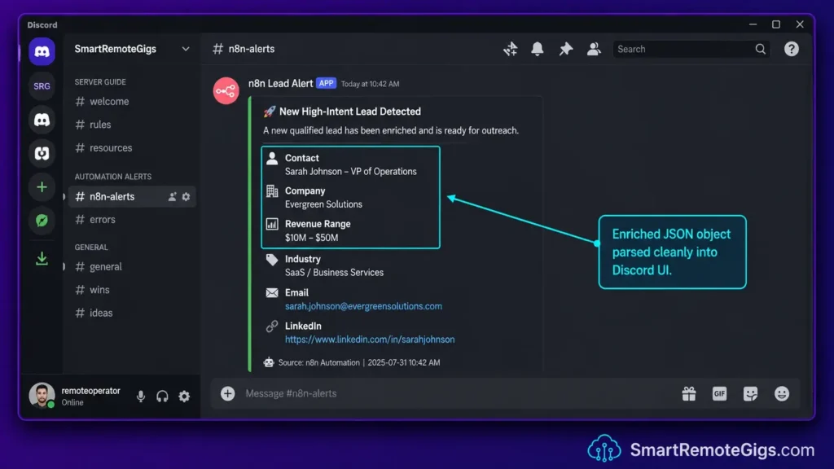The height and width of the screenshot is (469, 834).
Task: Open the Help question mark icon
Action: point(792,49)
